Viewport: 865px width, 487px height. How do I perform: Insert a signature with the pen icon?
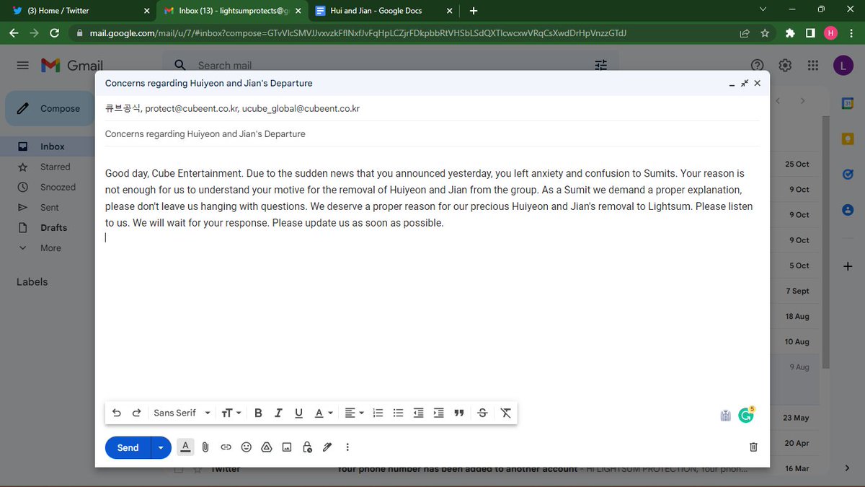(x=327, y=447)
